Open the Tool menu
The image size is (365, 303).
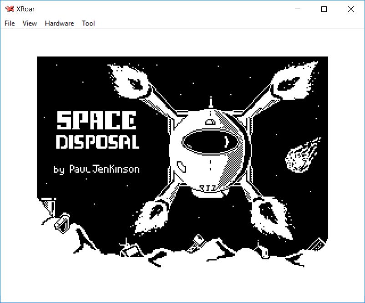point(88,23)
